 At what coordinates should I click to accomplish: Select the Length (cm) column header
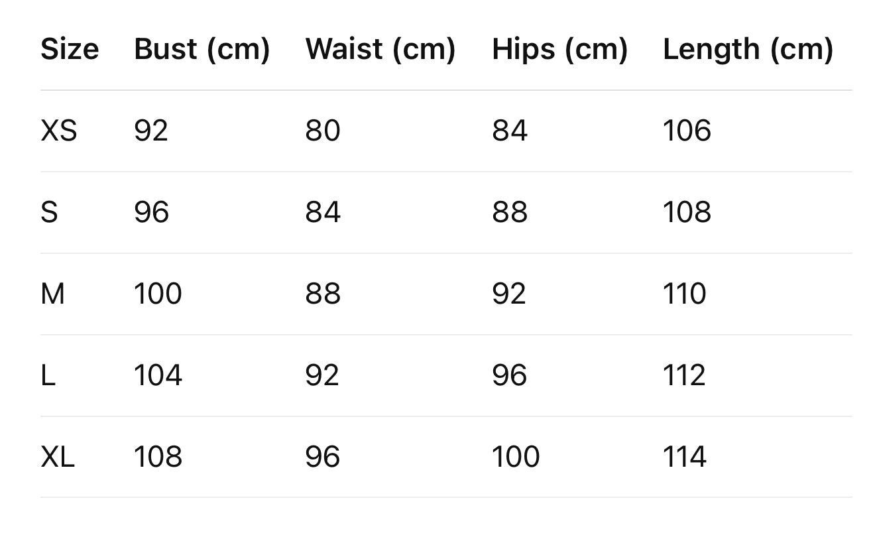(748, 49)
